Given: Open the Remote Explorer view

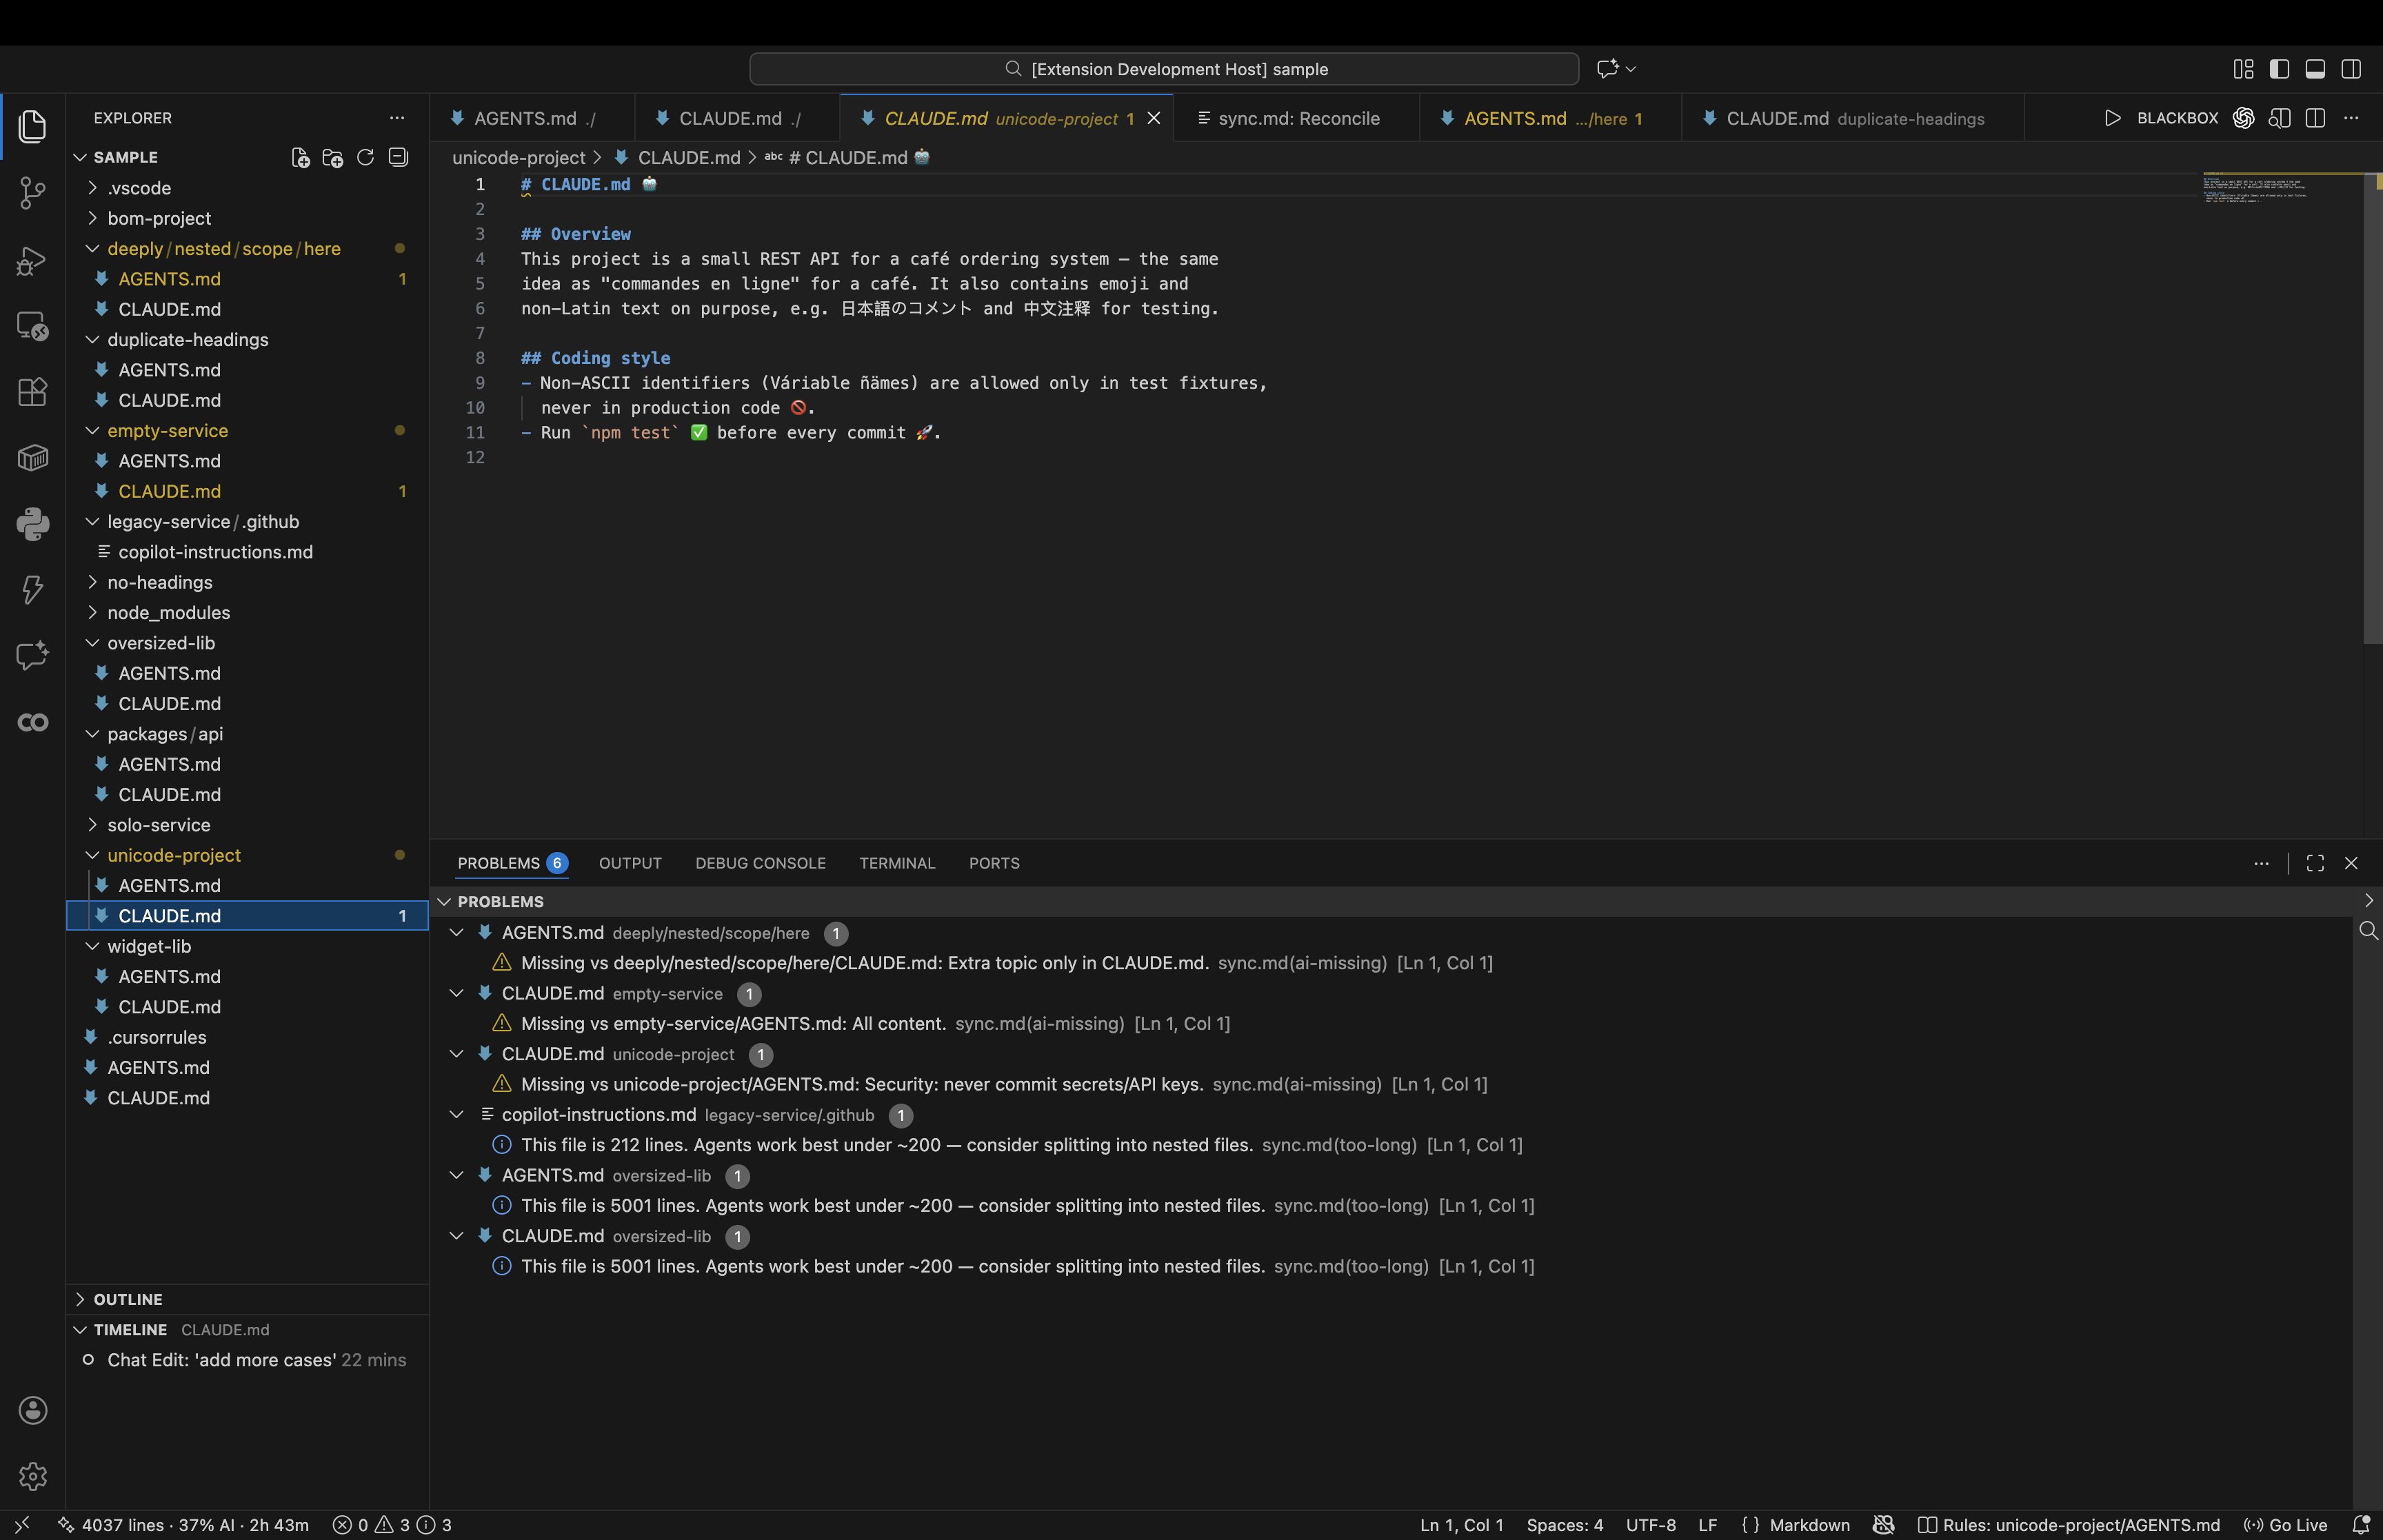Looking at the screenshot, I should point(32,326).
